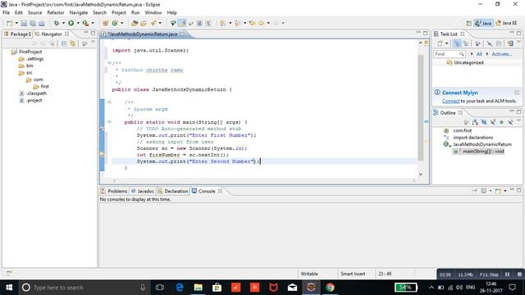Click the Windows taskbar search box

coord(84,288)
